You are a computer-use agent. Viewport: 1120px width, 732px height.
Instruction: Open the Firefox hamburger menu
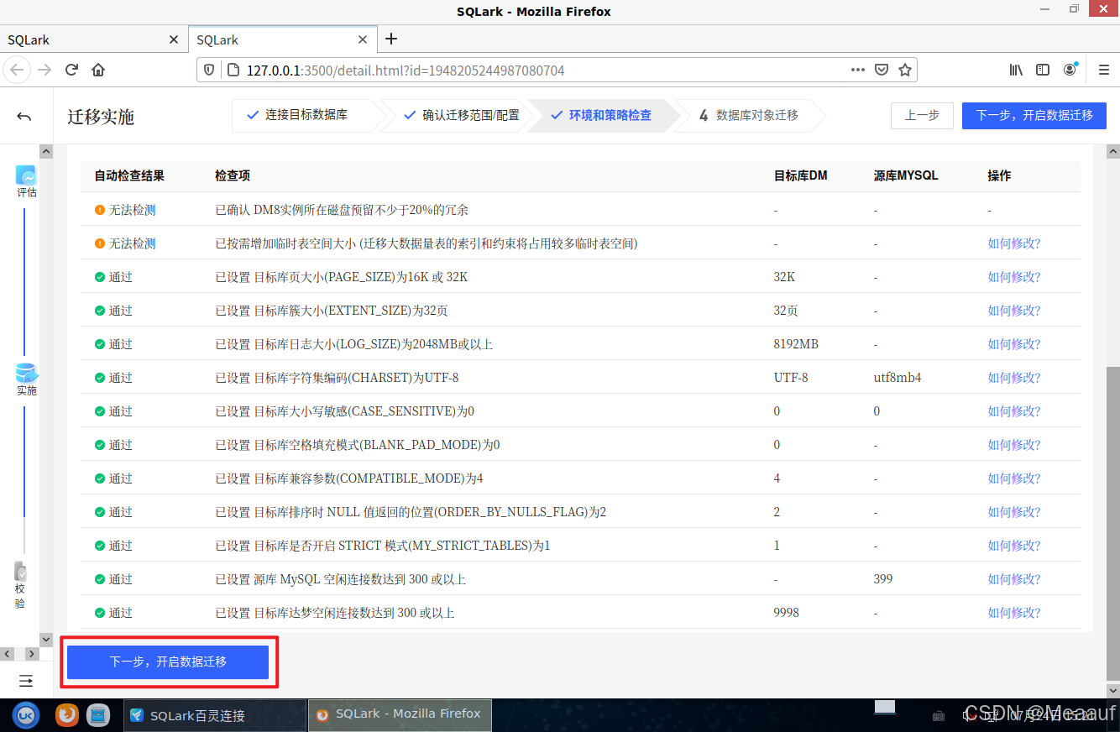tap(1104, 70)
